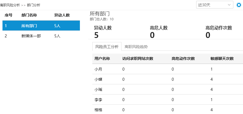This screenshot has height=114, width=243.
Task: Click the 部门分析 breadcrumb item
Action: pos(34,5)
